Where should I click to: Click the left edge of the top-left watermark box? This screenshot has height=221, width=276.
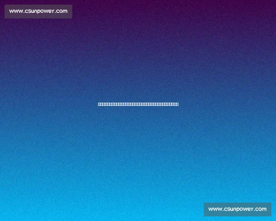click(x=6, y=12)
